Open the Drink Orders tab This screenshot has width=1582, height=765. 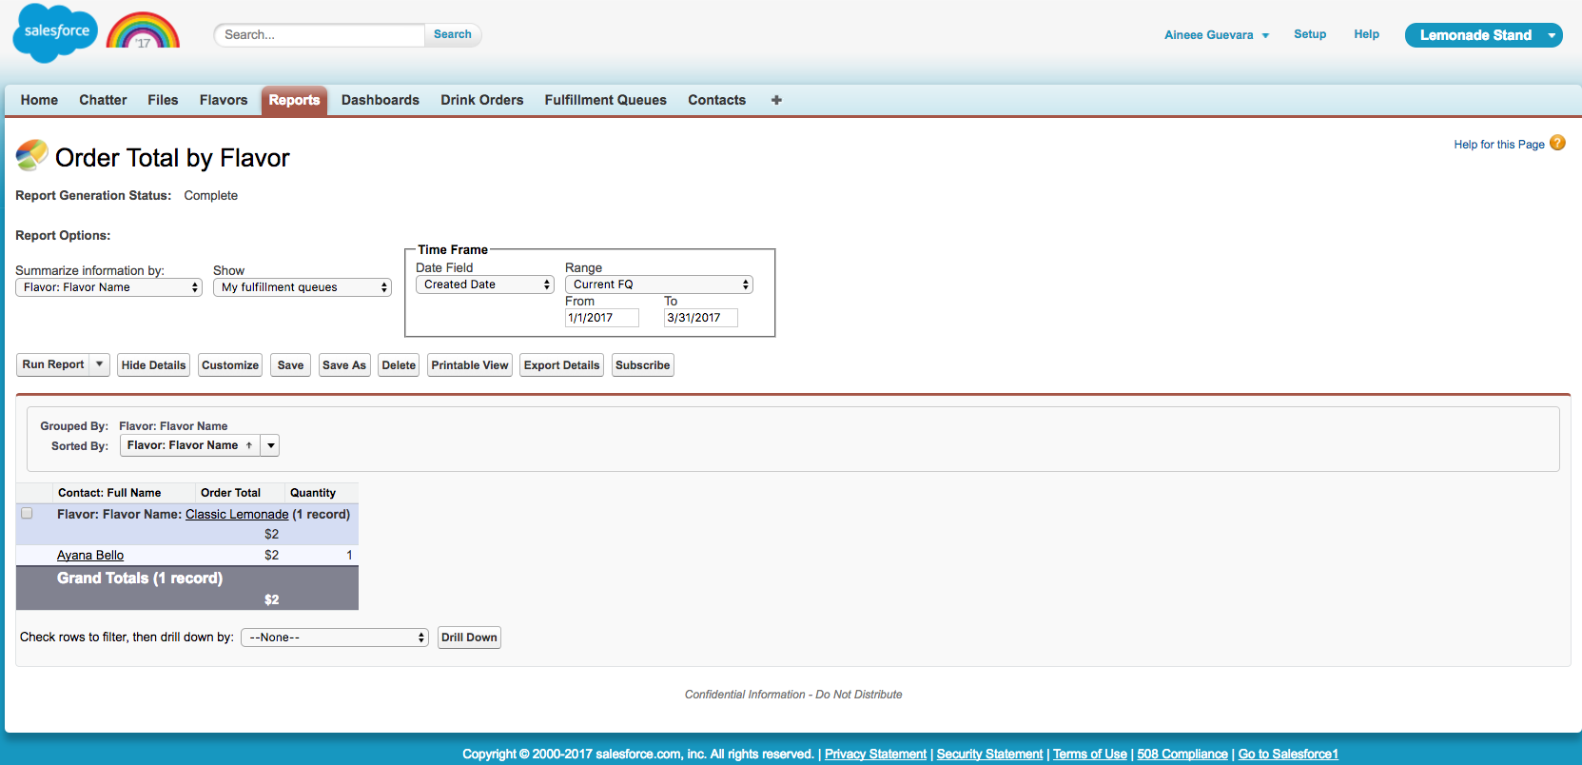click(x=482, y=100)
